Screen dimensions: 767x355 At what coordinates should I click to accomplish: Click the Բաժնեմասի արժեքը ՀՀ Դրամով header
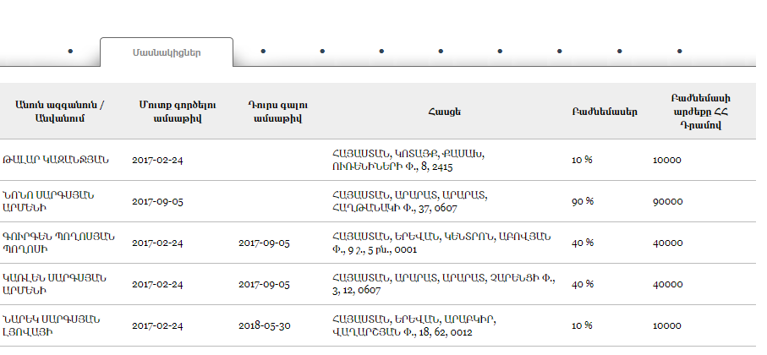click(x=701, y=112)
